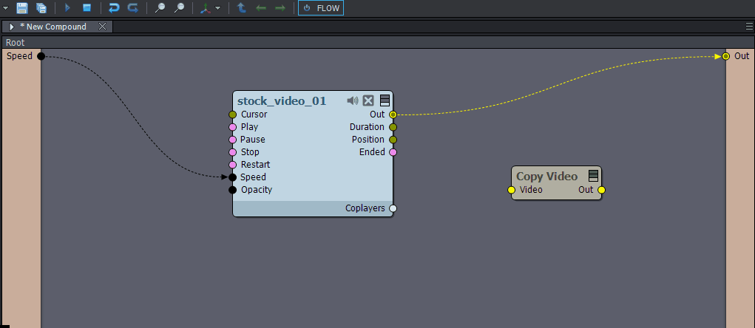Click the blue Stop square in toolbar
The height and width of the screenshot is (328, 755).
[x=87, y=7]
